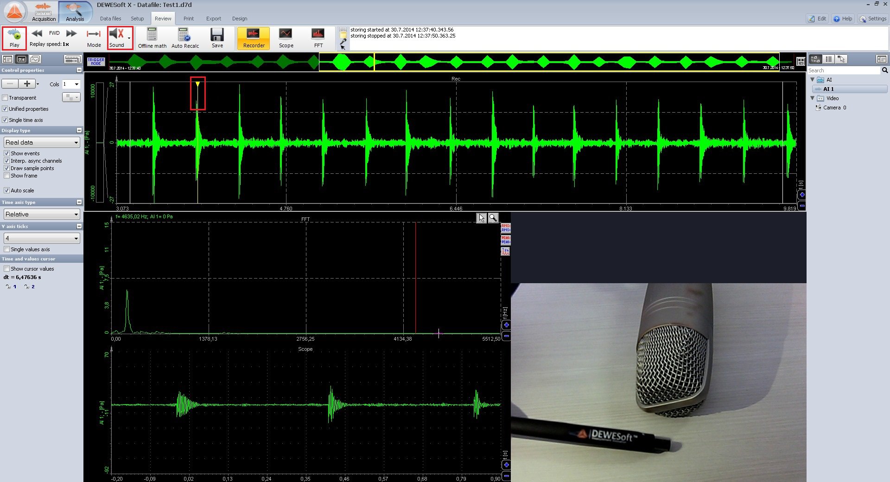Open the Setup tab
The width and height of the screenshot is (890, 482).
click(137, 19)
